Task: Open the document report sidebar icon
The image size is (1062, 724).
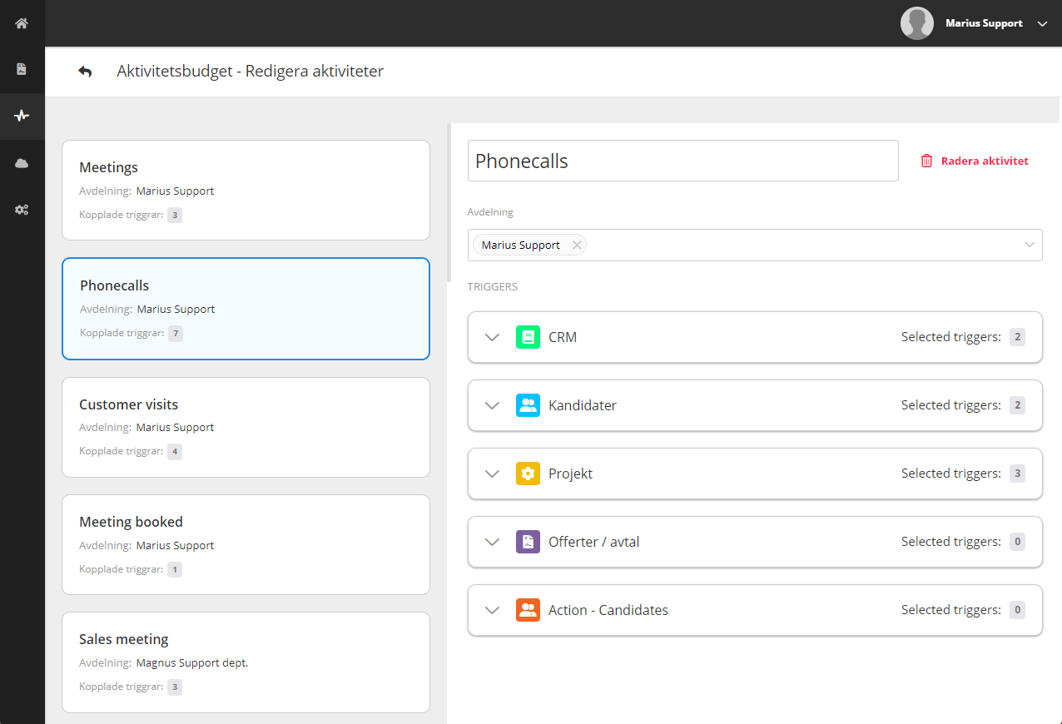Action: [22, 69]
